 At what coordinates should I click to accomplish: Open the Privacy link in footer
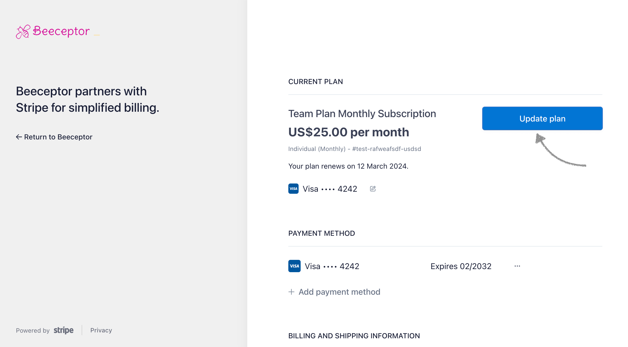(x=101, y=330)
